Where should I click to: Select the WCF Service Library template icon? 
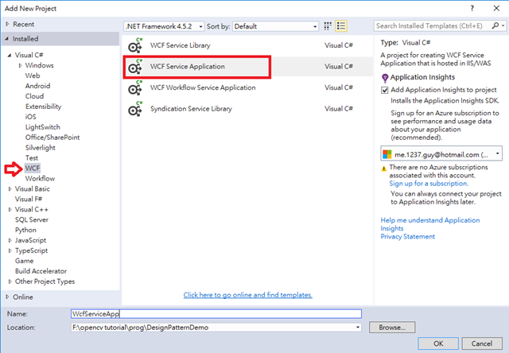tap(135, 45)
